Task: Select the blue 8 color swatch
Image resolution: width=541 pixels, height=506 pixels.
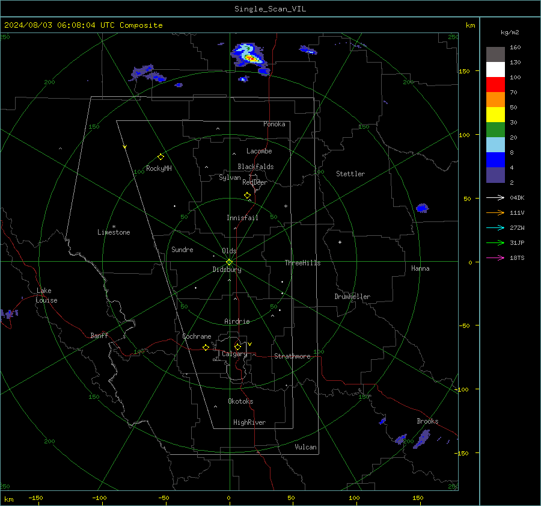Action: pos(495,160)
